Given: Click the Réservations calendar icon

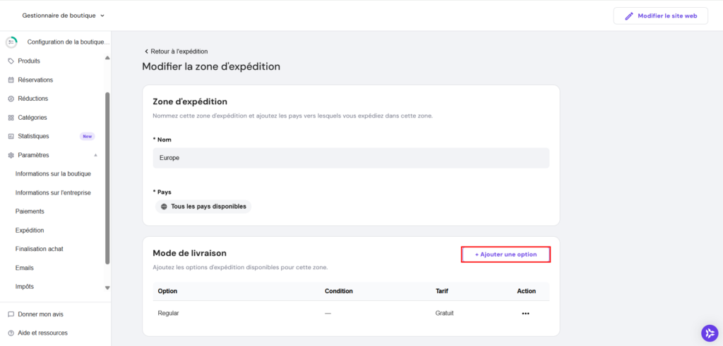Looking at the screenshot, I should (x=11, y=80).
